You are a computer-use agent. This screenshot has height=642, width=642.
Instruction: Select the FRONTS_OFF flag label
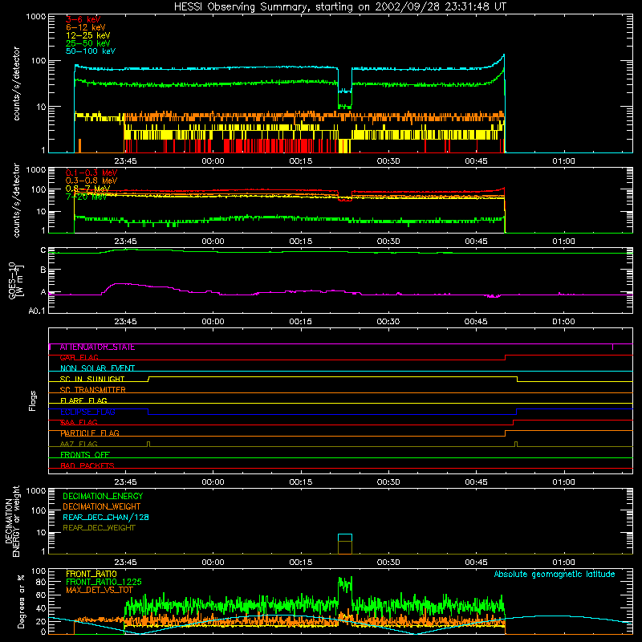pos(85,455)
